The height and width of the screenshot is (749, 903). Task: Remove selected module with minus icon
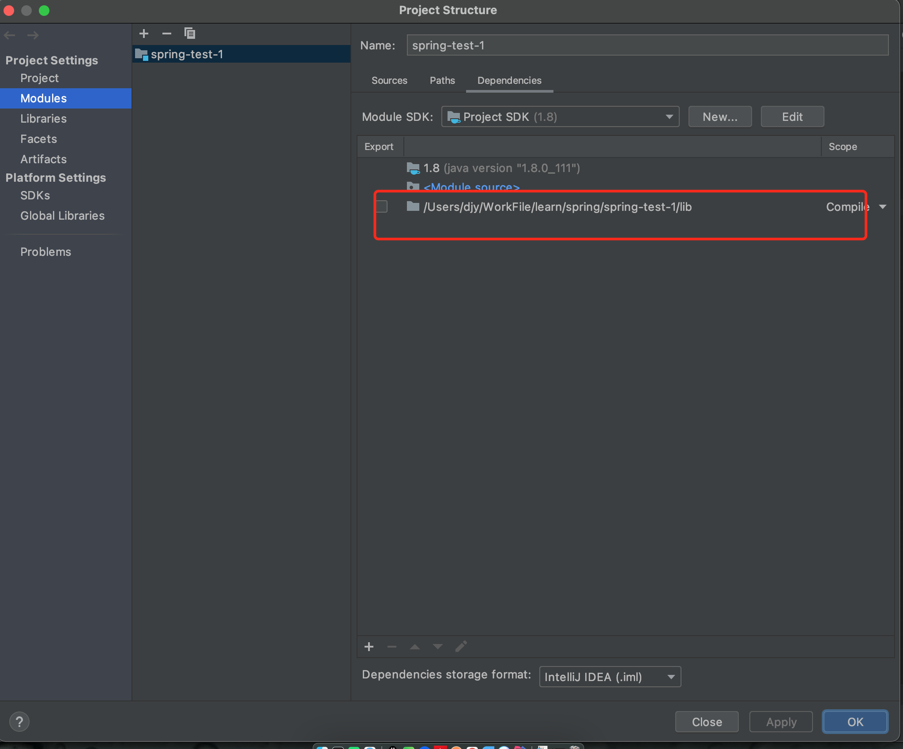click(x=166, y=34)
